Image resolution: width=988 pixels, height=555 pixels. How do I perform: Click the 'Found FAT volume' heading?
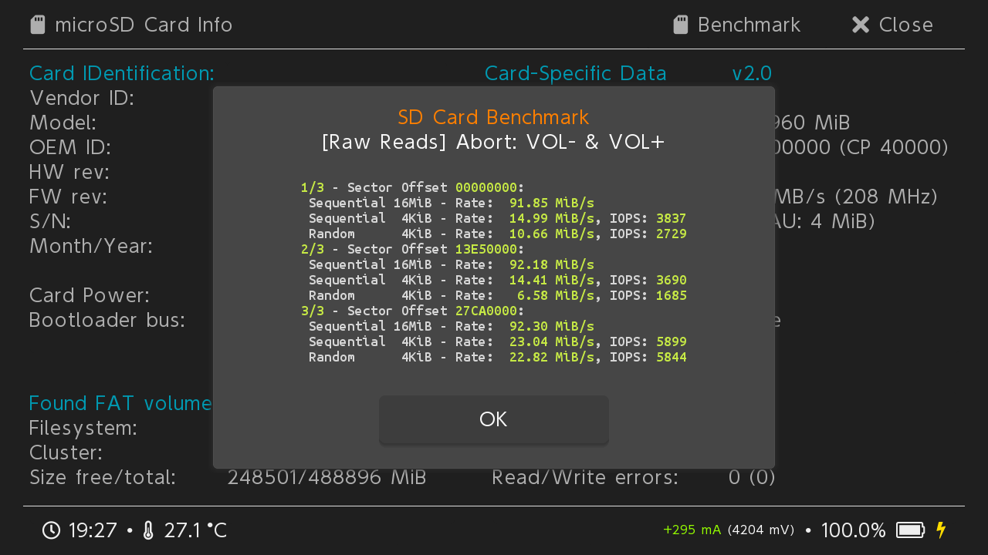[x=120, y=403]
